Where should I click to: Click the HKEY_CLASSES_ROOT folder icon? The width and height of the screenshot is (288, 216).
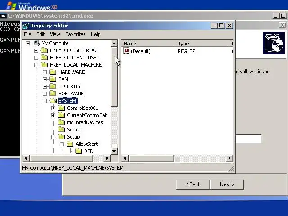(x=44, y=50)
